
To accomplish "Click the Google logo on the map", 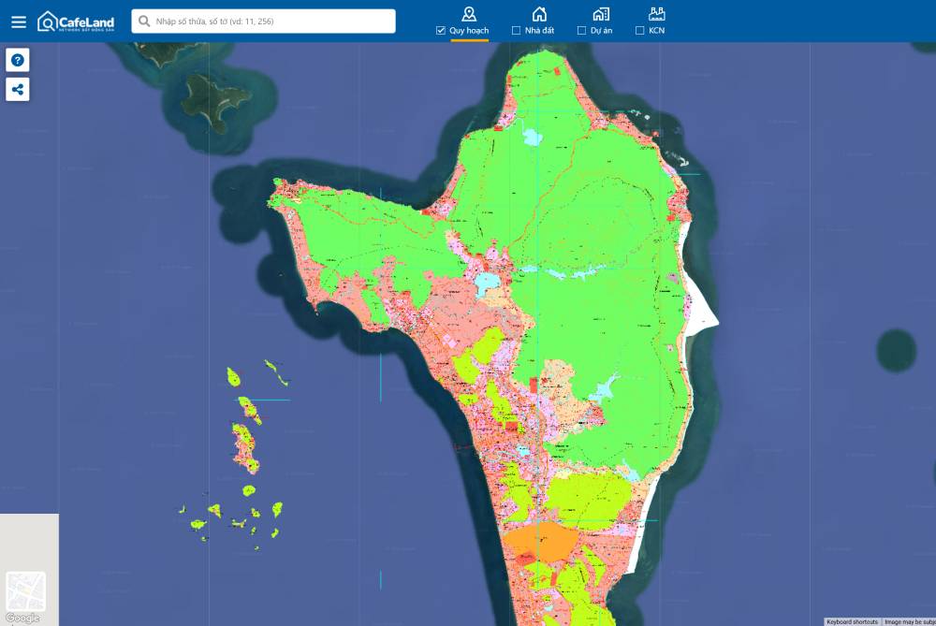I will click(22, 619).
